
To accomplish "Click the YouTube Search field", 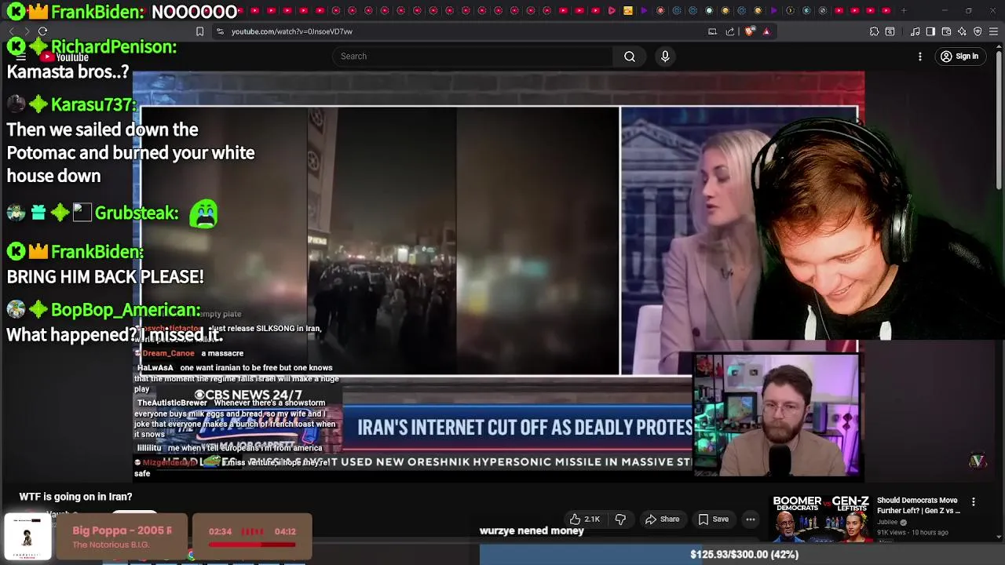I will coord(471,56).
